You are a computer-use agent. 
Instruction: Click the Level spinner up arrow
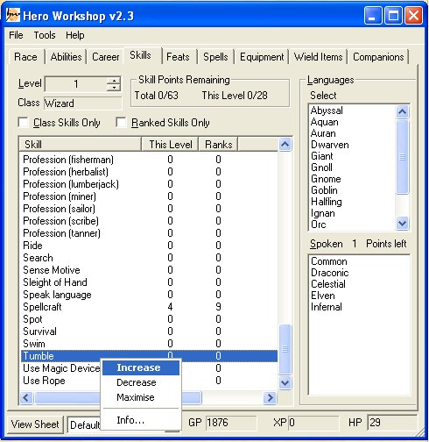pyautogui.click(x=114, y=81)
